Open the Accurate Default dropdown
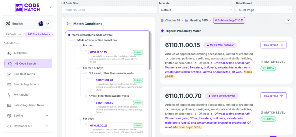The image size is (296, 137). 196,10
